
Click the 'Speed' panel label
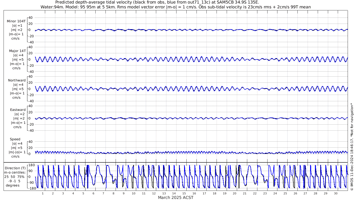(15, 139)
